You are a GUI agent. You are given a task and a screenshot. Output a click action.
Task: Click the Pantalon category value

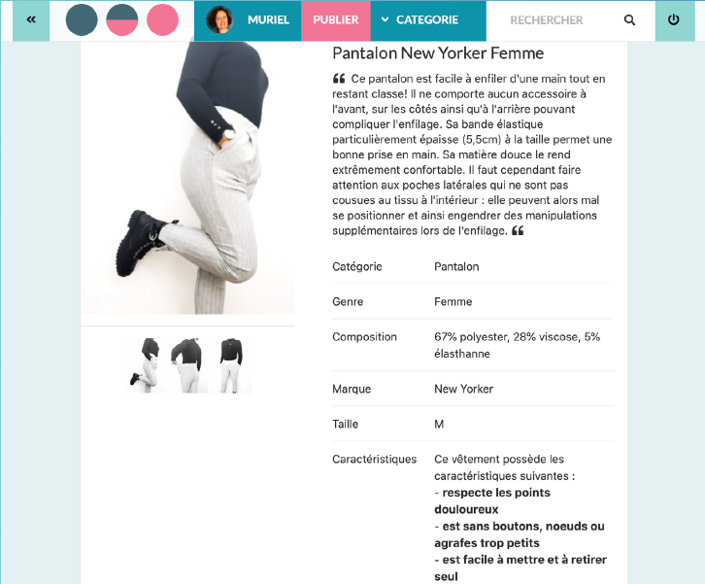pos(456,266)
